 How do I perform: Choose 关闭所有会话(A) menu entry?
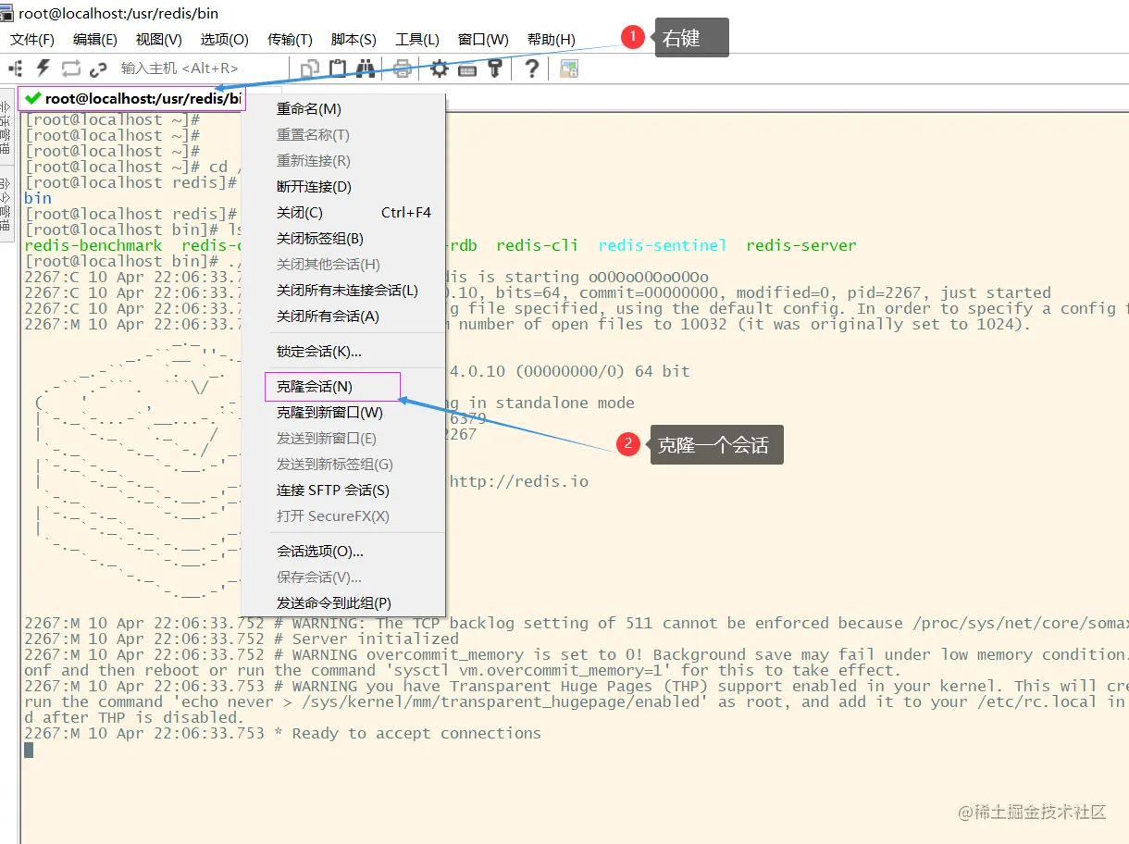[x=343, y=316]
